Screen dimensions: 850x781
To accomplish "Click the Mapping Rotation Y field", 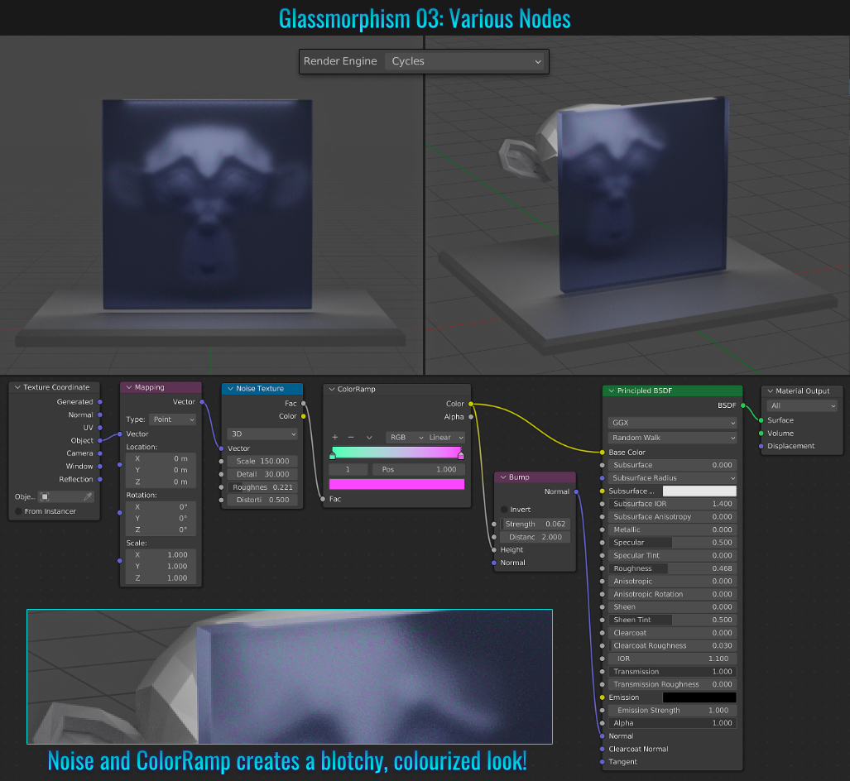I will [x=161, y=518].
